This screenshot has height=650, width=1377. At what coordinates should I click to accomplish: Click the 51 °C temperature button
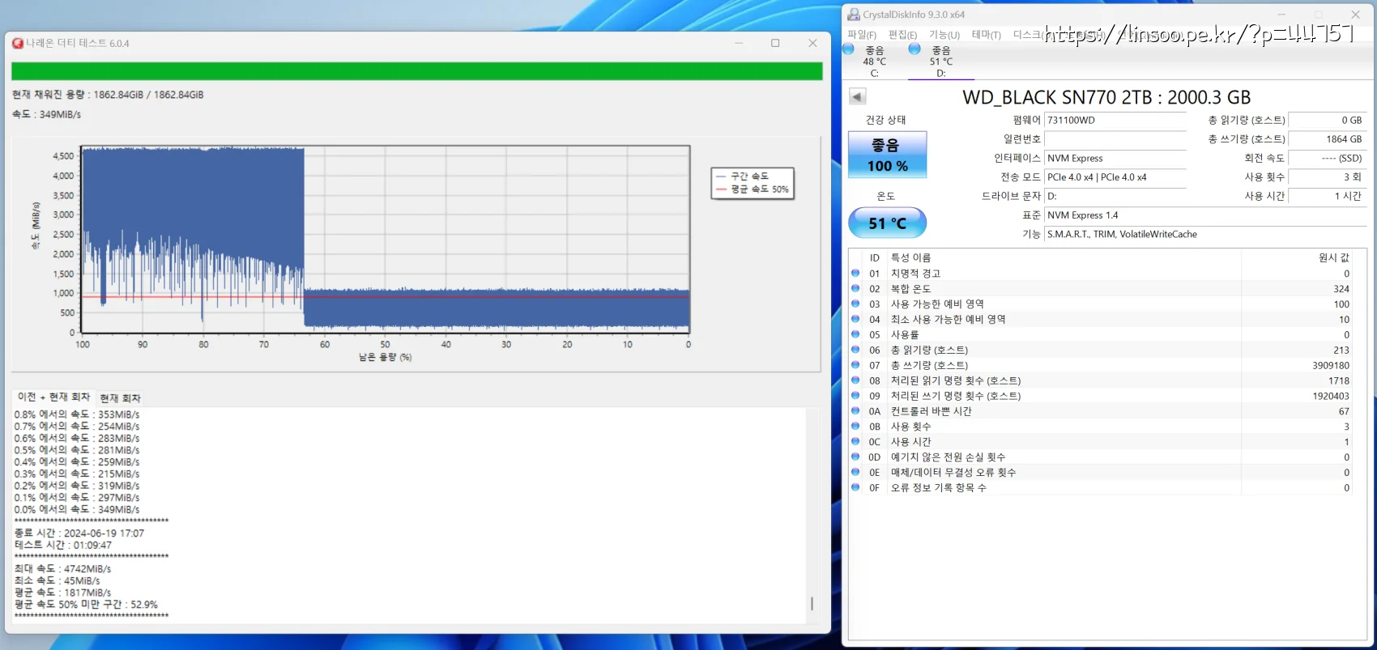coord(887,223)
